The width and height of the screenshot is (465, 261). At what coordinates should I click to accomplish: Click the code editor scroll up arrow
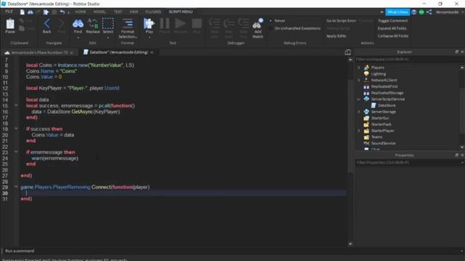tap(350, 59)
